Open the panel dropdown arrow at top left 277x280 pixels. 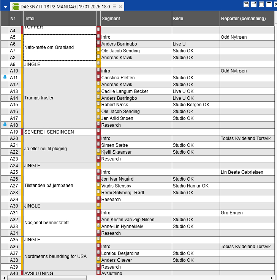pos(5,7)
